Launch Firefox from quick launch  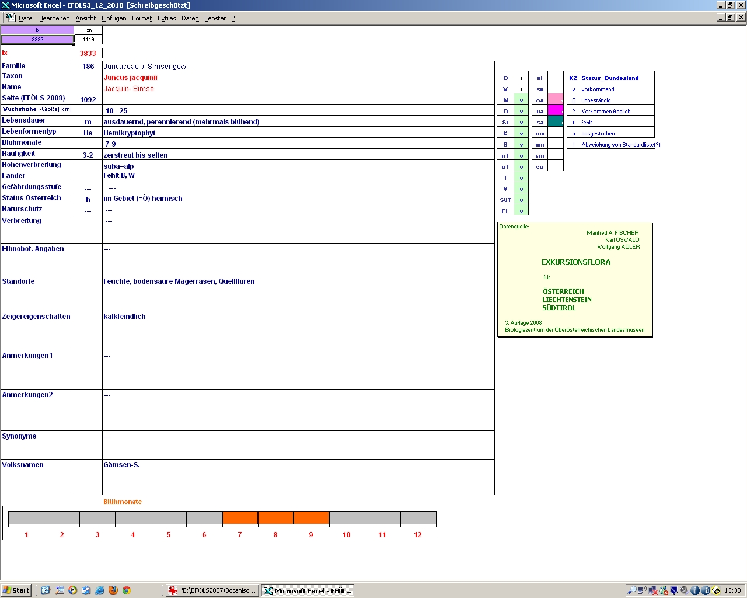pos(113,590)
